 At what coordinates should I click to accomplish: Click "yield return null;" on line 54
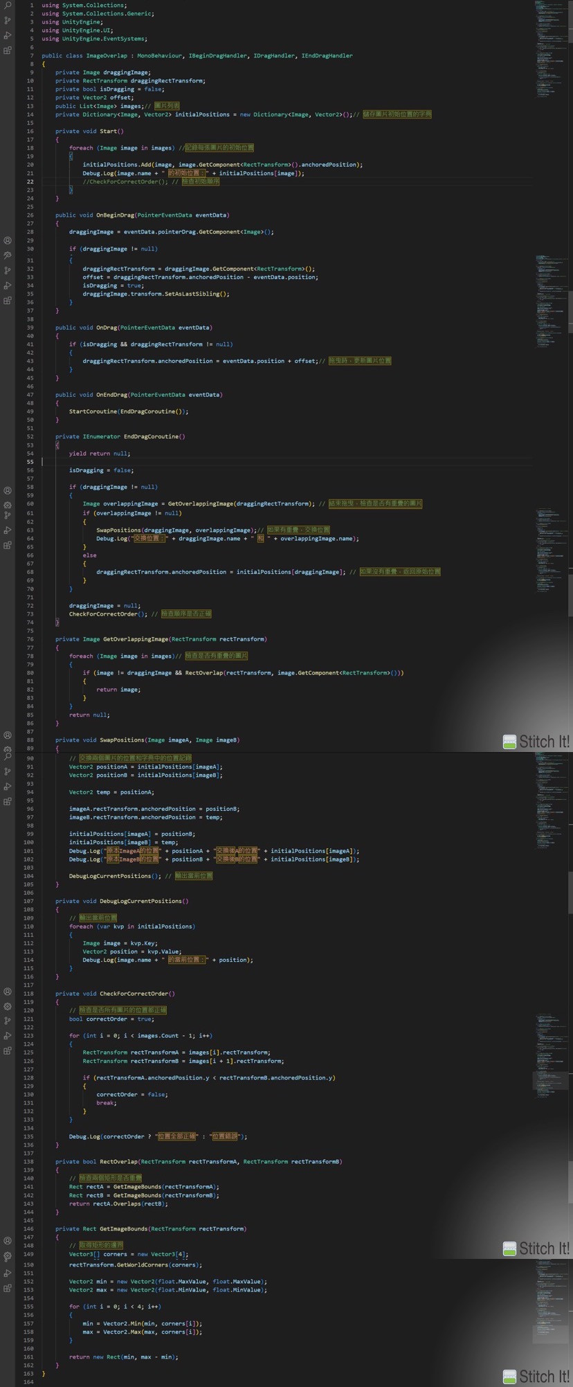click(x=100, y=454)
